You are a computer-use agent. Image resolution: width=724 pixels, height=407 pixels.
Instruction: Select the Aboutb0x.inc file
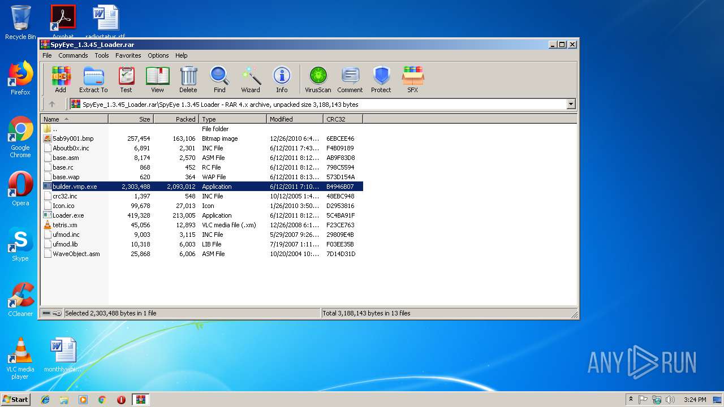click(202, 148)
